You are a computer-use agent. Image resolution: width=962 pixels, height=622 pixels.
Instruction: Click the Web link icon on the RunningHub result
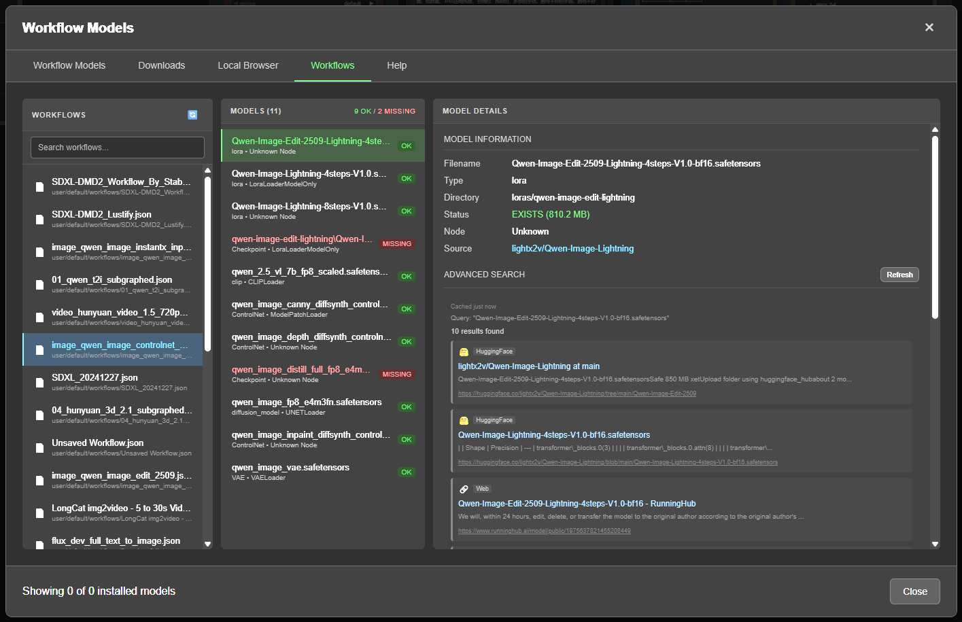(464, 489)
